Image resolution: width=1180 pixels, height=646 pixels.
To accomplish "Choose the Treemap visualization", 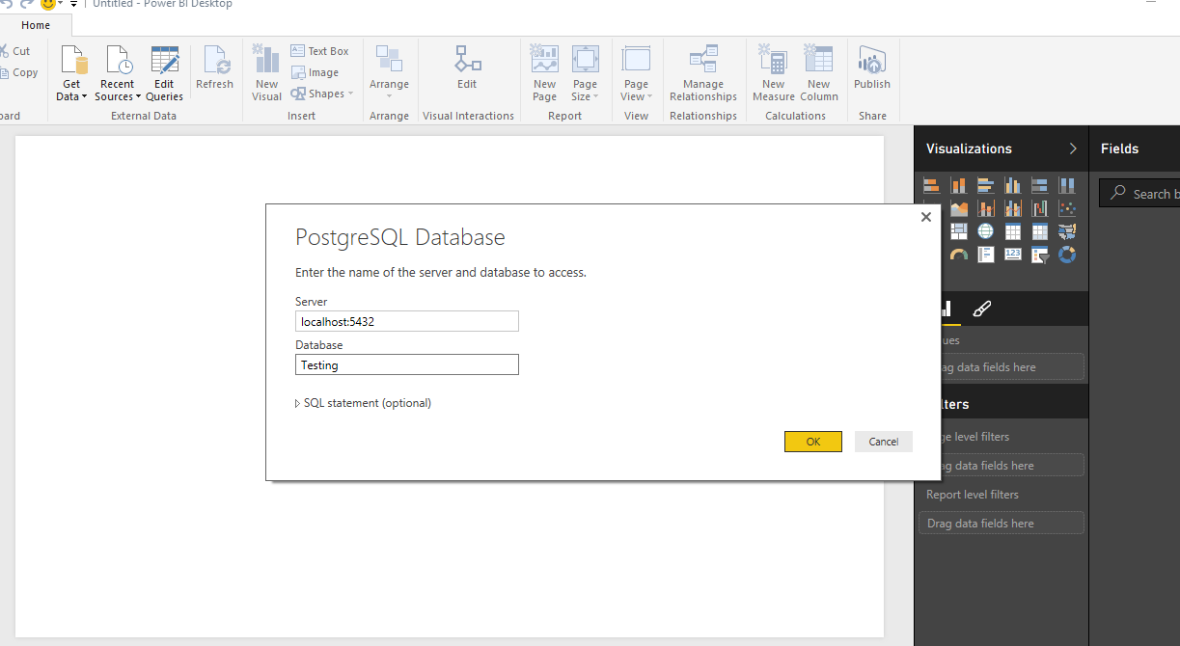I will coord(958,231).
